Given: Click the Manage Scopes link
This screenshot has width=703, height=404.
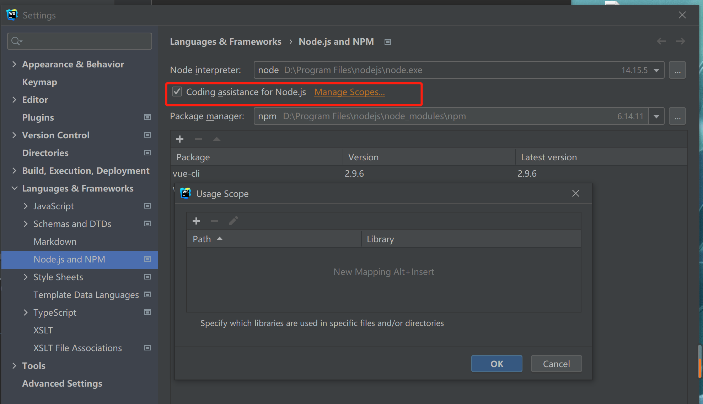Looking at the screenshot, I should 349,92.
